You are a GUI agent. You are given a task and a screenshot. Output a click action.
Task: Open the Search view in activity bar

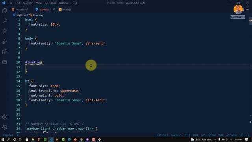tap(5, 21)
